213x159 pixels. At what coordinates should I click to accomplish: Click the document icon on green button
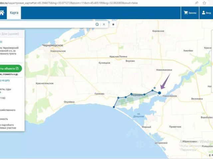17,69
